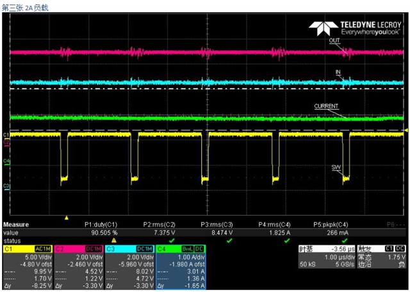Open the magenta C2 channel descriptor
410x292 pixels.
(x=79, y=267)
